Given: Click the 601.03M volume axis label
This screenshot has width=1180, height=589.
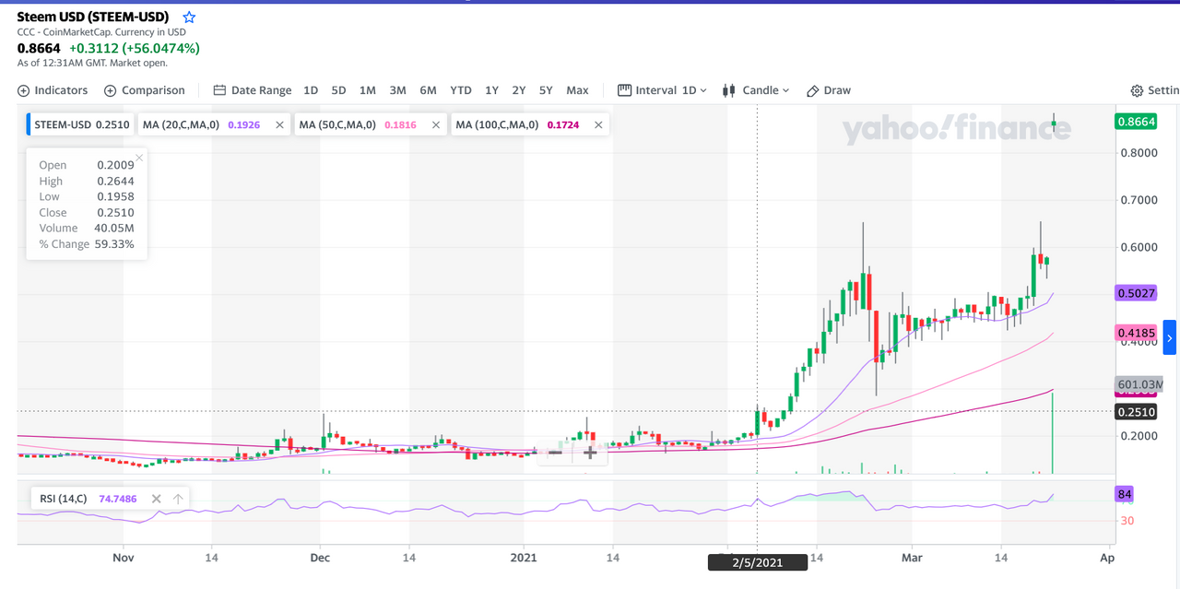Looking at the screenshot, I should pyautogui.click(x=1139, y=384).
